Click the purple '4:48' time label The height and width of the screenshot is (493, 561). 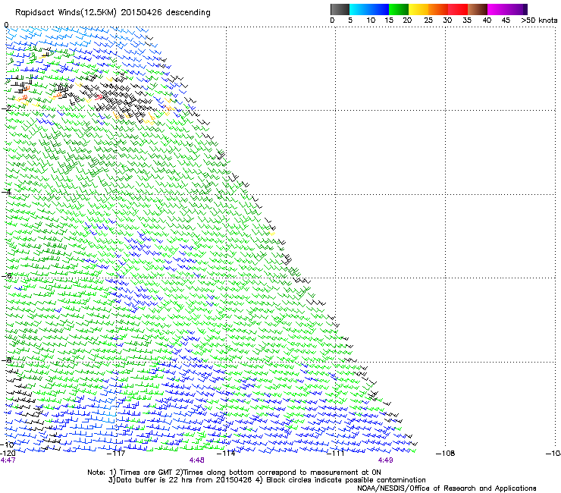[197, 460]
